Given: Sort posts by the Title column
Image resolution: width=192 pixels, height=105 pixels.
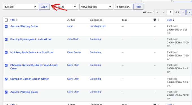Looking at the screenshot, I should click(x=12, y=20).
